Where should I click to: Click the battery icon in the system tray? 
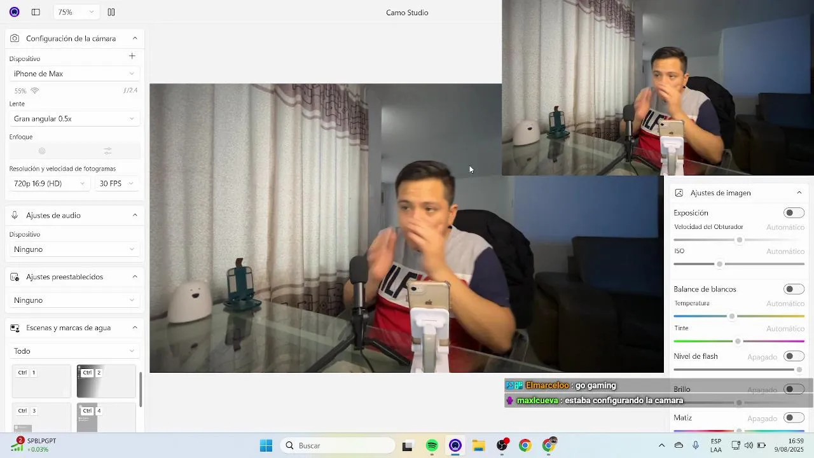pyautogui.click(x=761, y=446)
